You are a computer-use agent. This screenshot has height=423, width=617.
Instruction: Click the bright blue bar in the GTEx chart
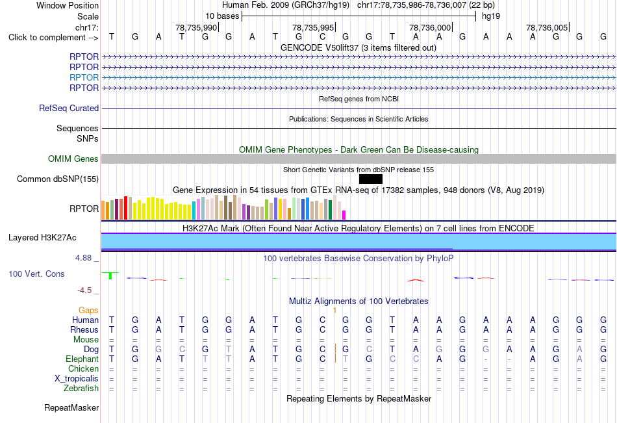click(308, 209)
